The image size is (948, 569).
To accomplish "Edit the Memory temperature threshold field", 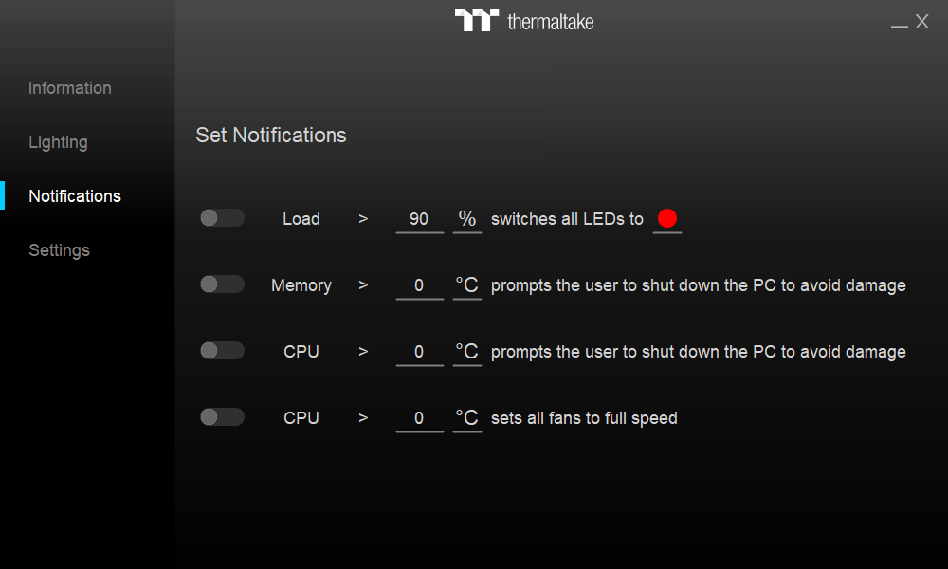I will pos(419,286).
